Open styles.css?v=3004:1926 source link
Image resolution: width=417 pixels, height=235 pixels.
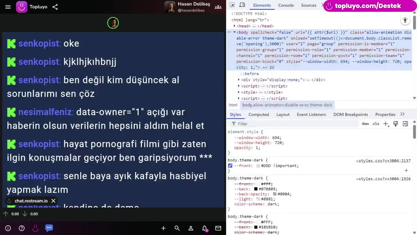tap(383, 179)
